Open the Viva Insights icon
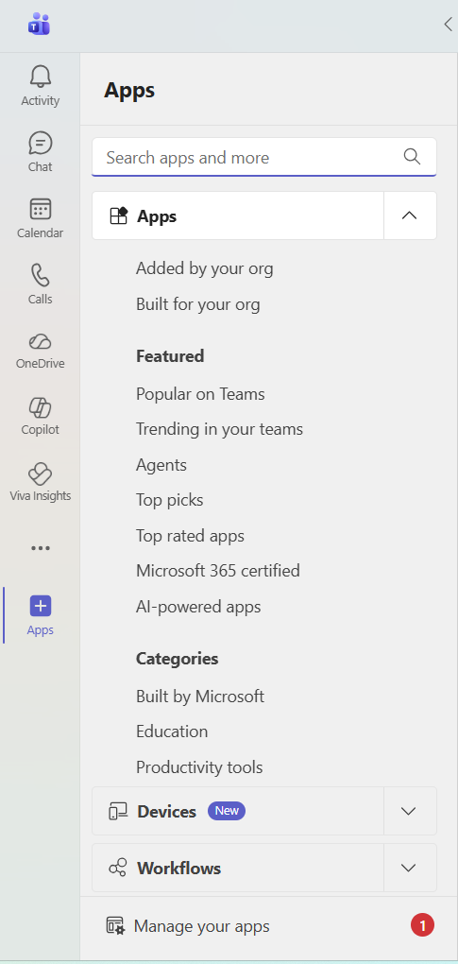458x964 pixels. tap(41, 473)
